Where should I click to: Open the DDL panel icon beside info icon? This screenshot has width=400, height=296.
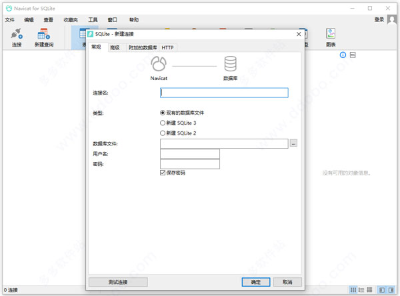pyautogui.click(x=353, y=55)
